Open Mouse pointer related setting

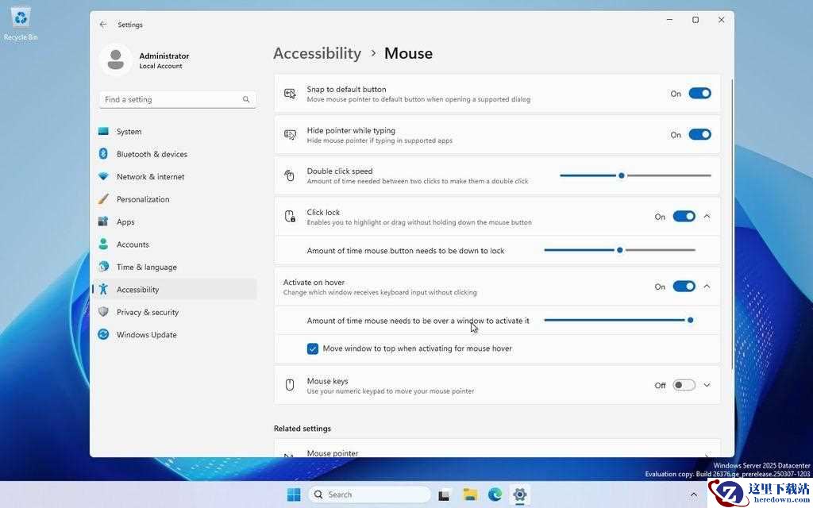coord(497,449)
